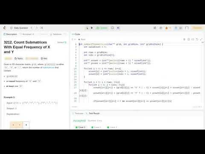The width and height of the screenshot is (205, 154).
Task: Run the code with play button
Action: [92, 28]
